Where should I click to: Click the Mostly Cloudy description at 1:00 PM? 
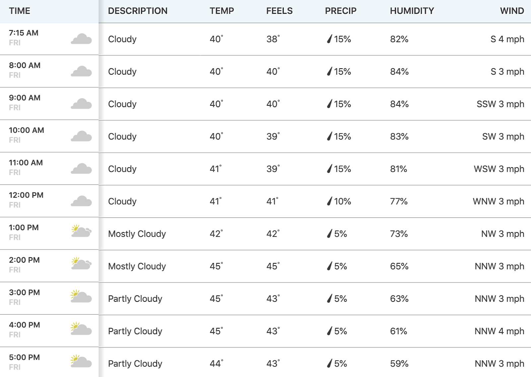pos(137,234)
